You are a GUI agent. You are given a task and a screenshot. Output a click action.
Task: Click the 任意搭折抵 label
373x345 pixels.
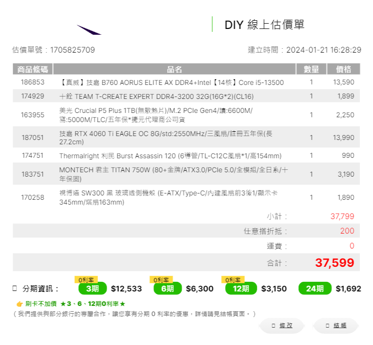click(265, 231)
